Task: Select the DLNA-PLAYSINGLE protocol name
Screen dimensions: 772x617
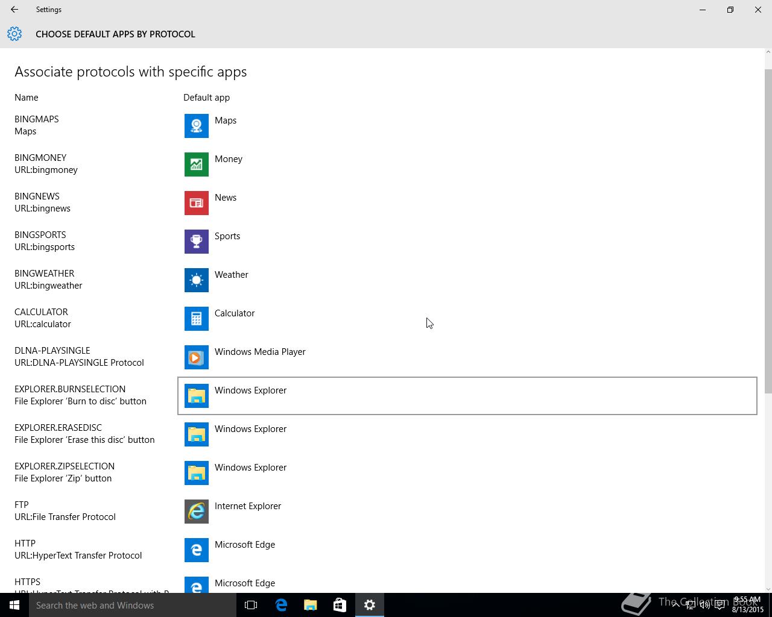Action: pos(52,351)
